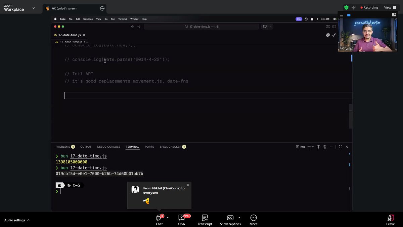
Task: Open the Q&A panel
Action: pos(181,220)
